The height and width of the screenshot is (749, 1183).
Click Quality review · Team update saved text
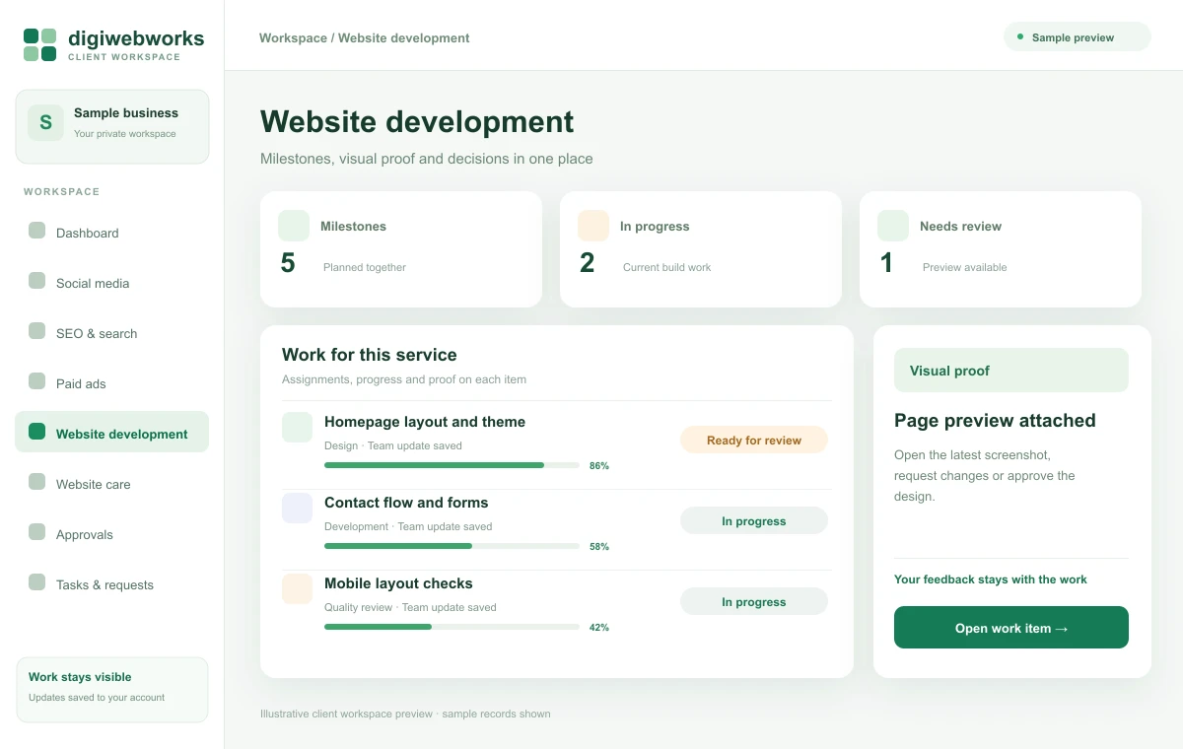tap(410, 607)
